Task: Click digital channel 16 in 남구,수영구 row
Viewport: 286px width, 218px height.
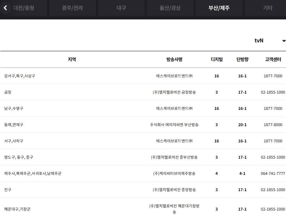Action: pyautogui.click(x=217, y=108)
